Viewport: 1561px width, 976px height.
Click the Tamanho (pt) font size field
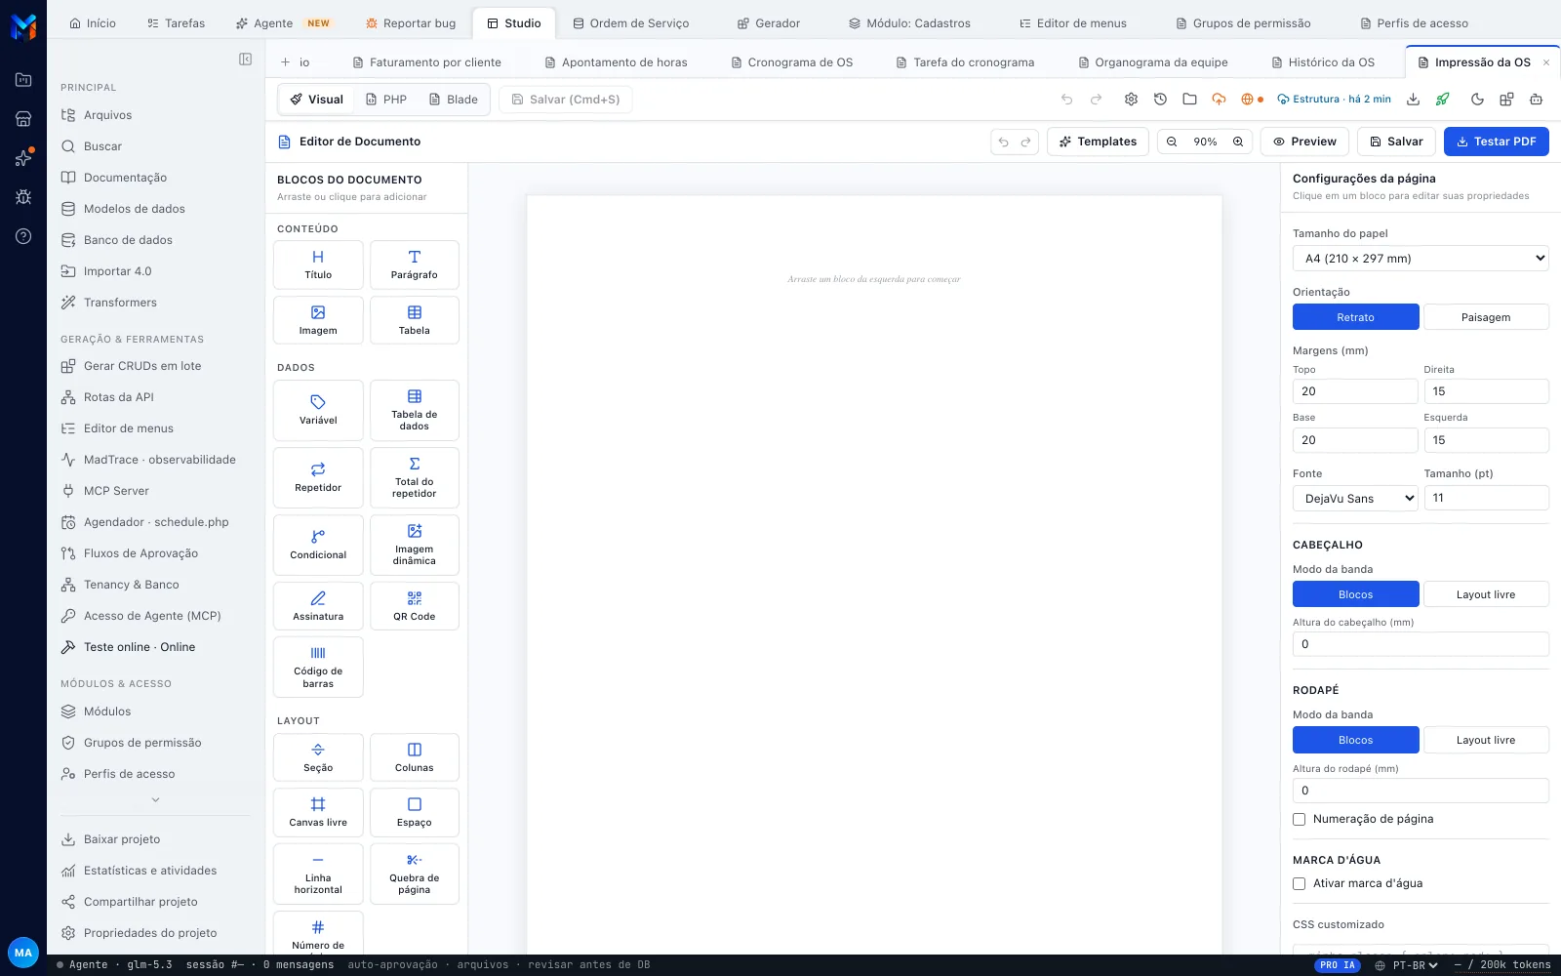(x=1486, y=498)
